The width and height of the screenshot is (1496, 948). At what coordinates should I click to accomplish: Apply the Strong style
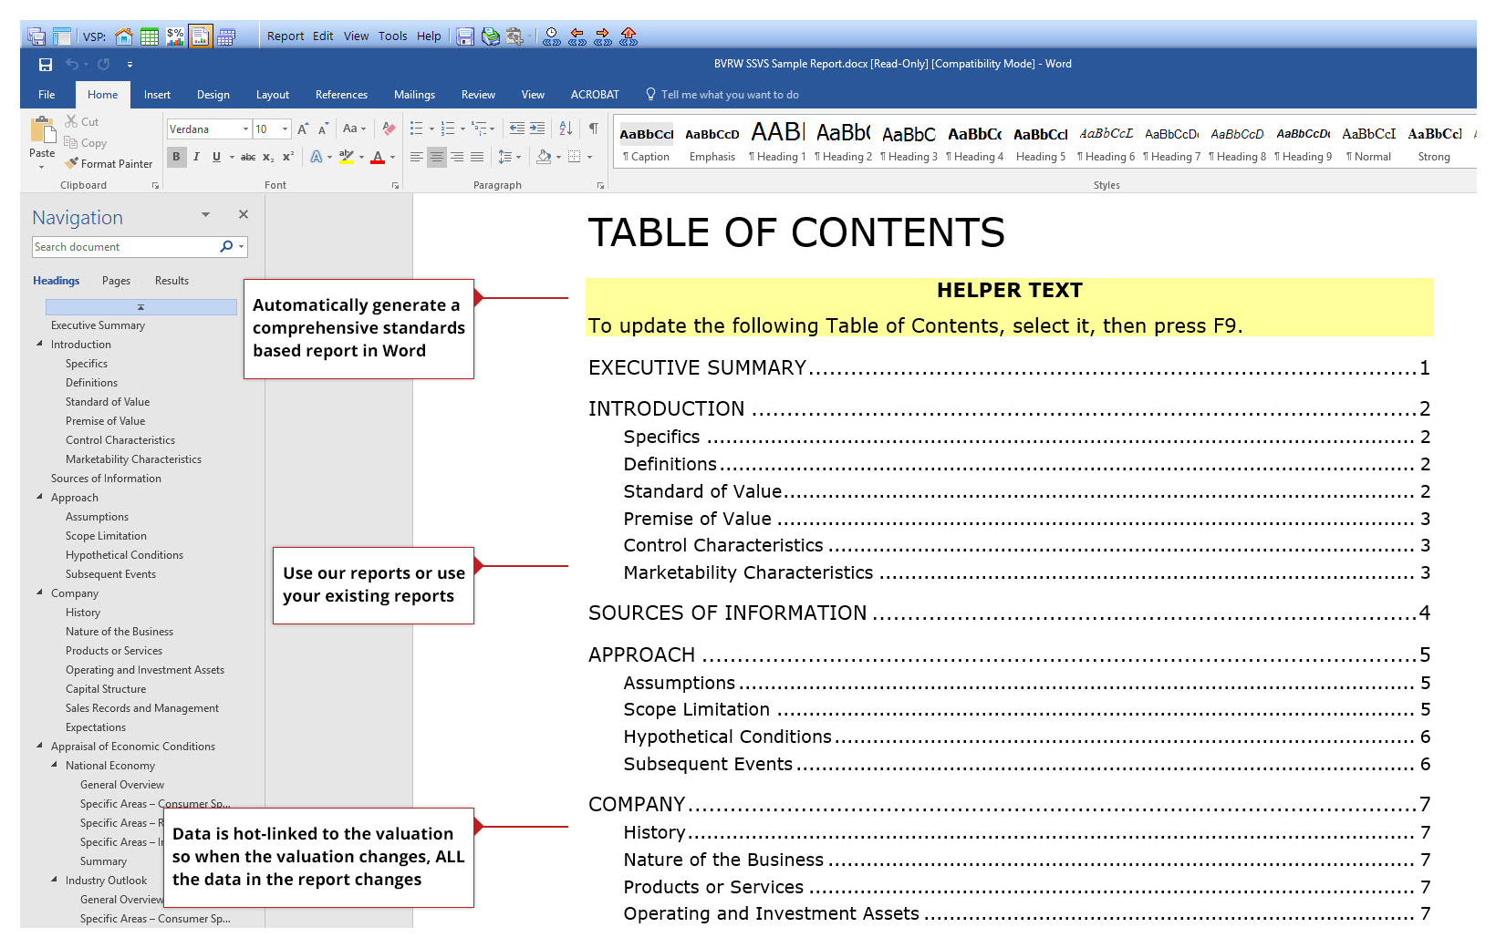click(1434, 142)
